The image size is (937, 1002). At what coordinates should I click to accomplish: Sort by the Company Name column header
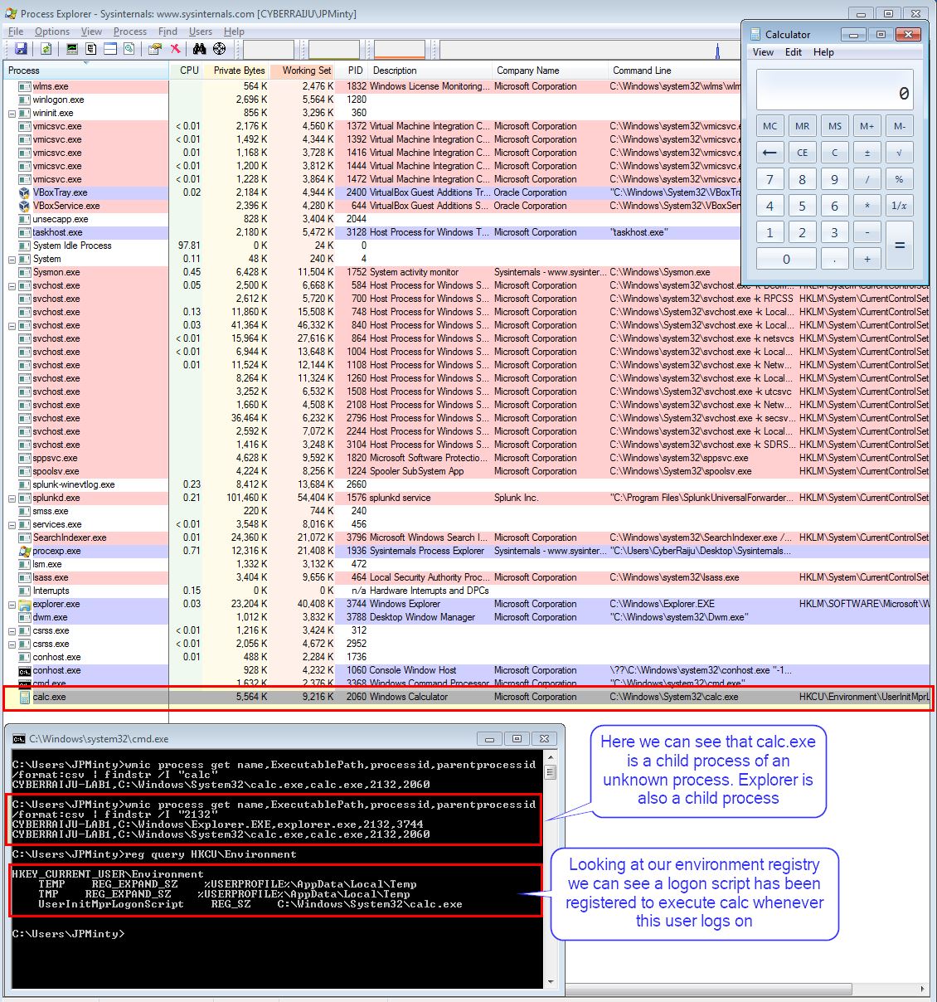coord(550,71)
